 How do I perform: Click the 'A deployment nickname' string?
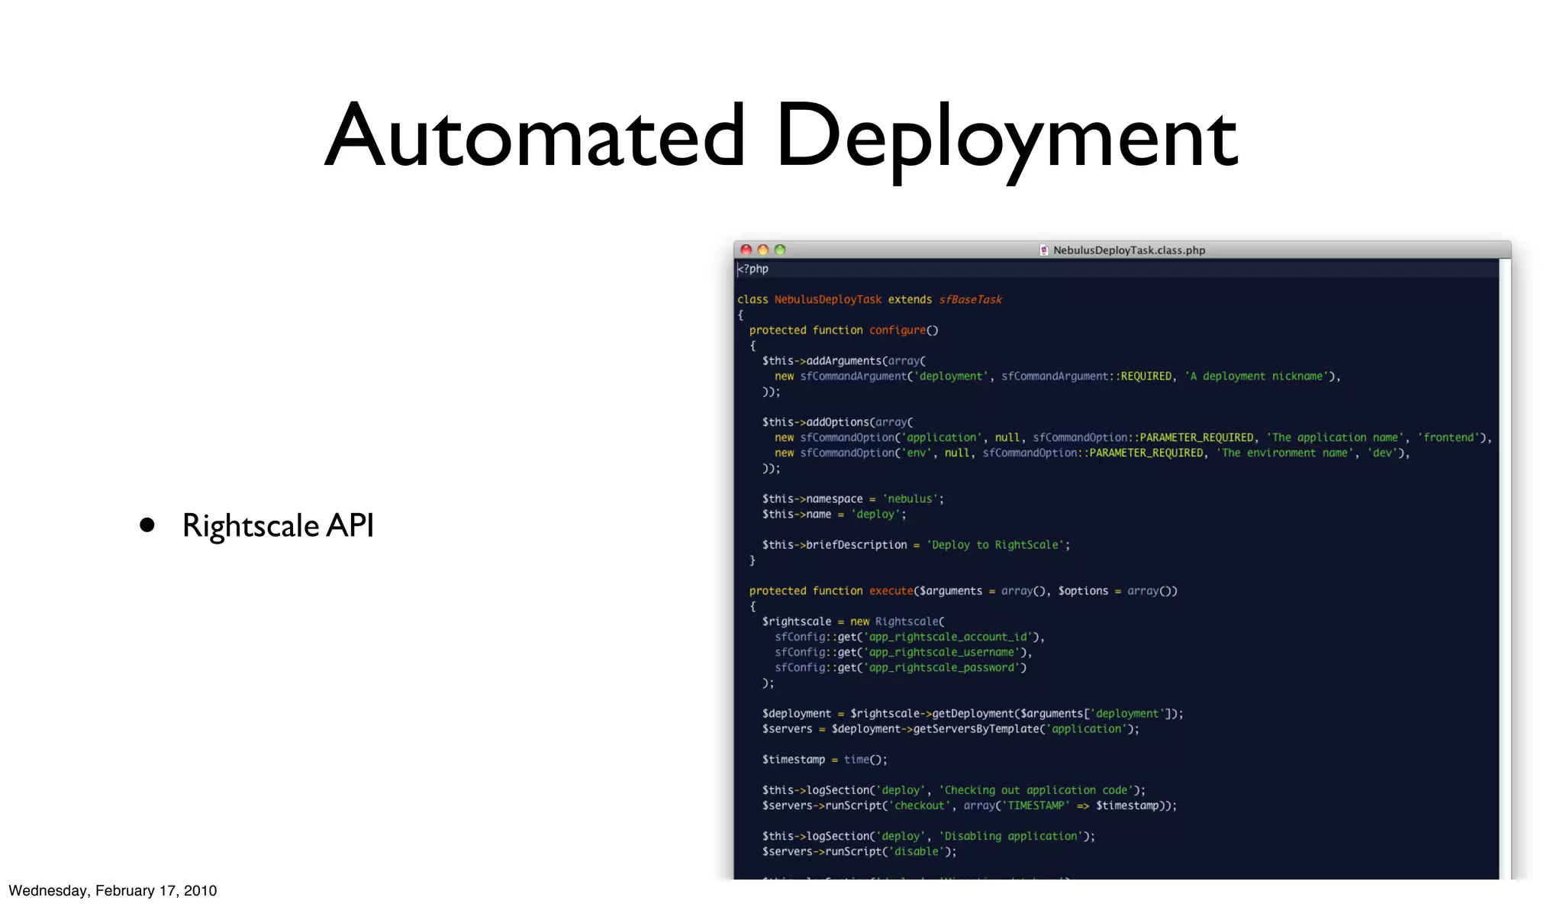point(1257,376)
